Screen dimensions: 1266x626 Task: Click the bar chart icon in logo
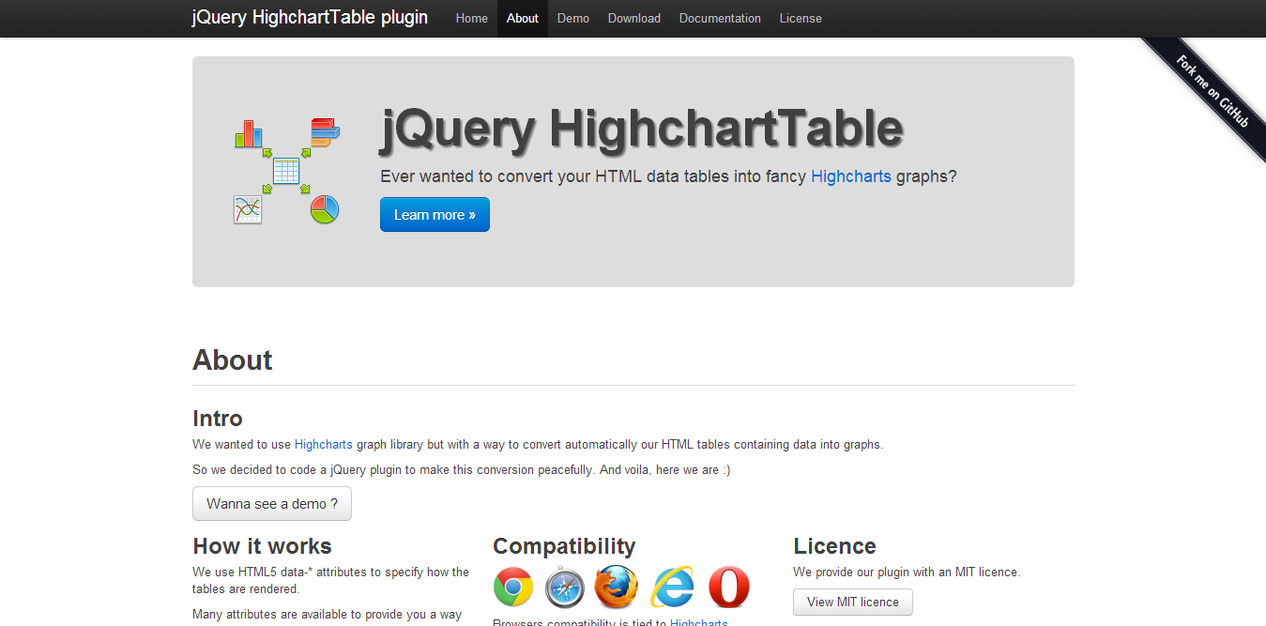(x=249, y=133)
